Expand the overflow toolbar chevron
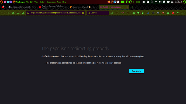The image size is (186, 104). coord(178,13)
